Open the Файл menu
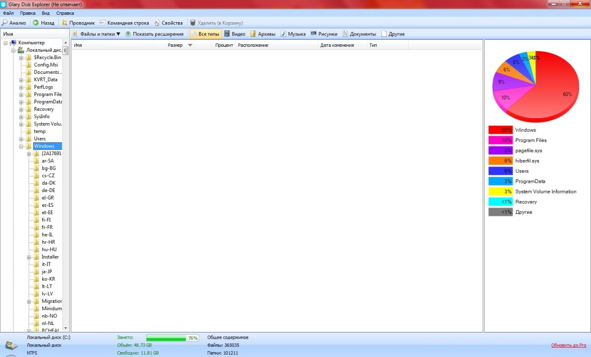 8,13
